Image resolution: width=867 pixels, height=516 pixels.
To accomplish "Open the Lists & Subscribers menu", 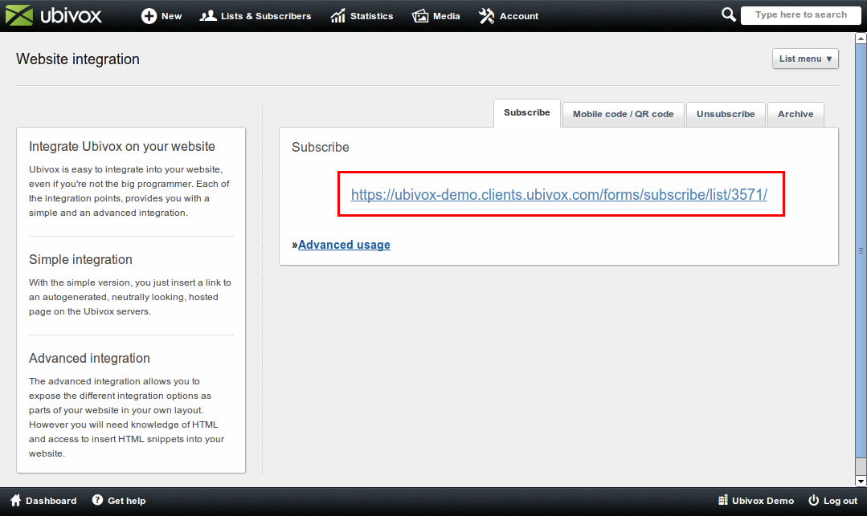I will pos(256,16).
